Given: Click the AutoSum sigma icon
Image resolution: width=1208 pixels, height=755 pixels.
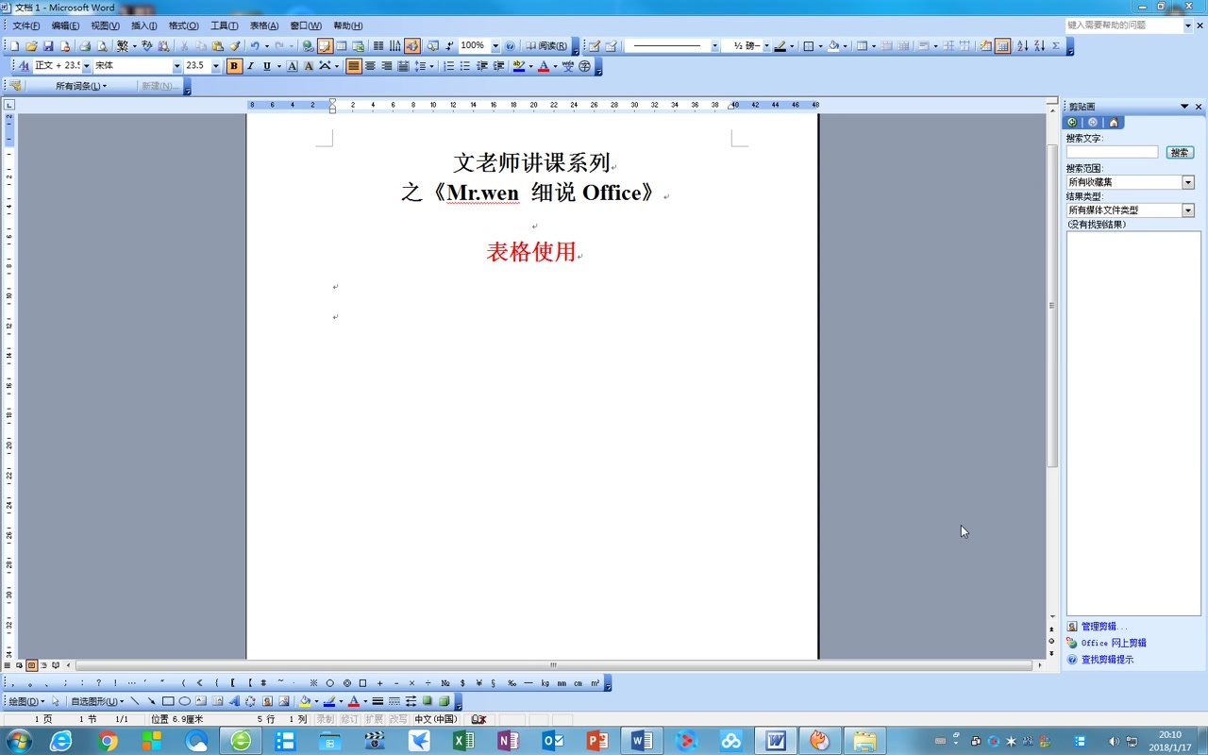Looking at the screenshot, I should [x=1056, y=45].
